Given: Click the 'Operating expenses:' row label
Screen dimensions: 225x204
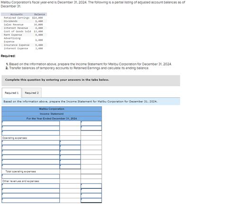Looking at the screenshot, I should point(15,138).
